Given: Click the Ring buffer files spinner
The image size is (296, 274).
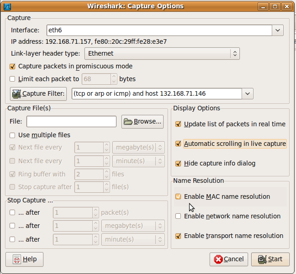Looking at the screenshot, I should pyautogui.click(x=92, y=174).
